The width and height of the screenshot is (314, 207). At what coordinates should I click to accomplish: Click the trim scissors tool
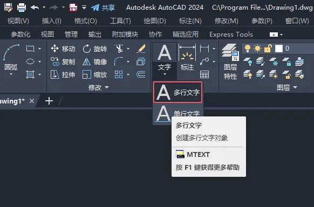tap(119, 49)
